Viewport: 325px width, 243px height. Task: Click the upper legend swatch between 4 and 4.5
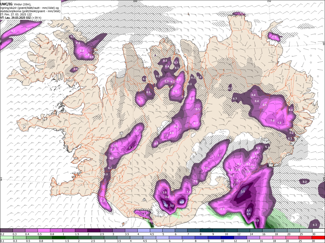[x=144, y=230]
